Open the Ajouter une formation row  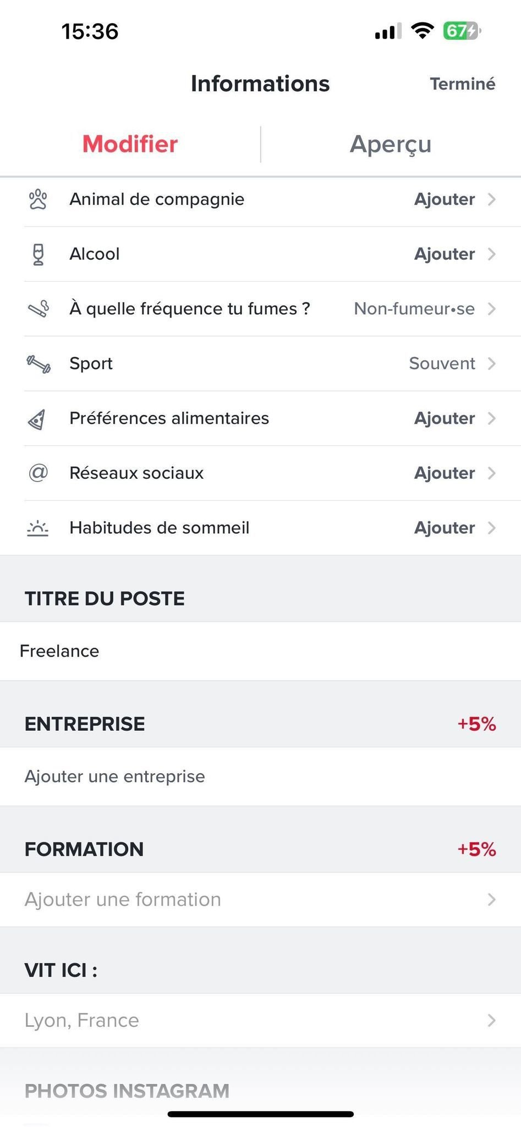(260, 900)
